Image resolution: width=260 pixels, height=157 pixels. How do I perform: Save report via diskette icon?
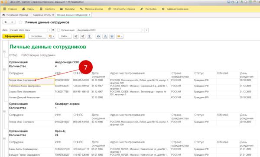coord(112,36)
